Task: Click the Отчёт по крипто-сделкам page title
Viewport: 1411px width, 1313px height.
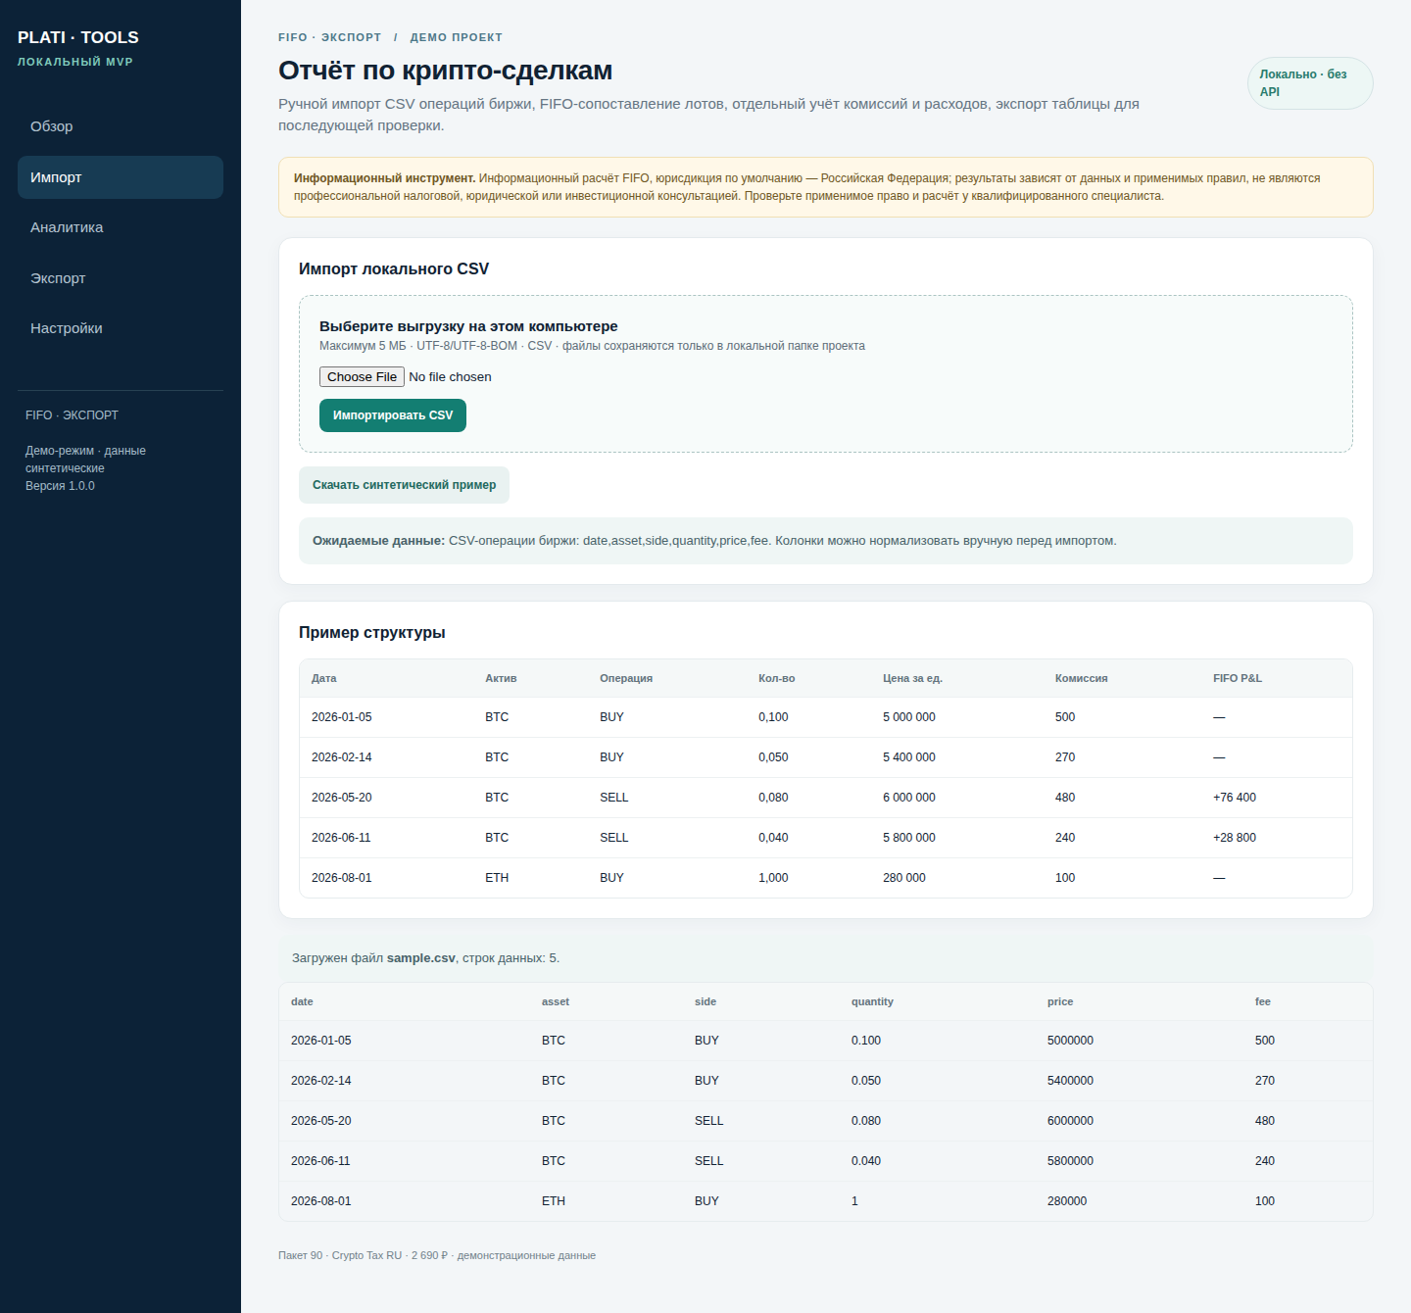Action: (446, 71)
